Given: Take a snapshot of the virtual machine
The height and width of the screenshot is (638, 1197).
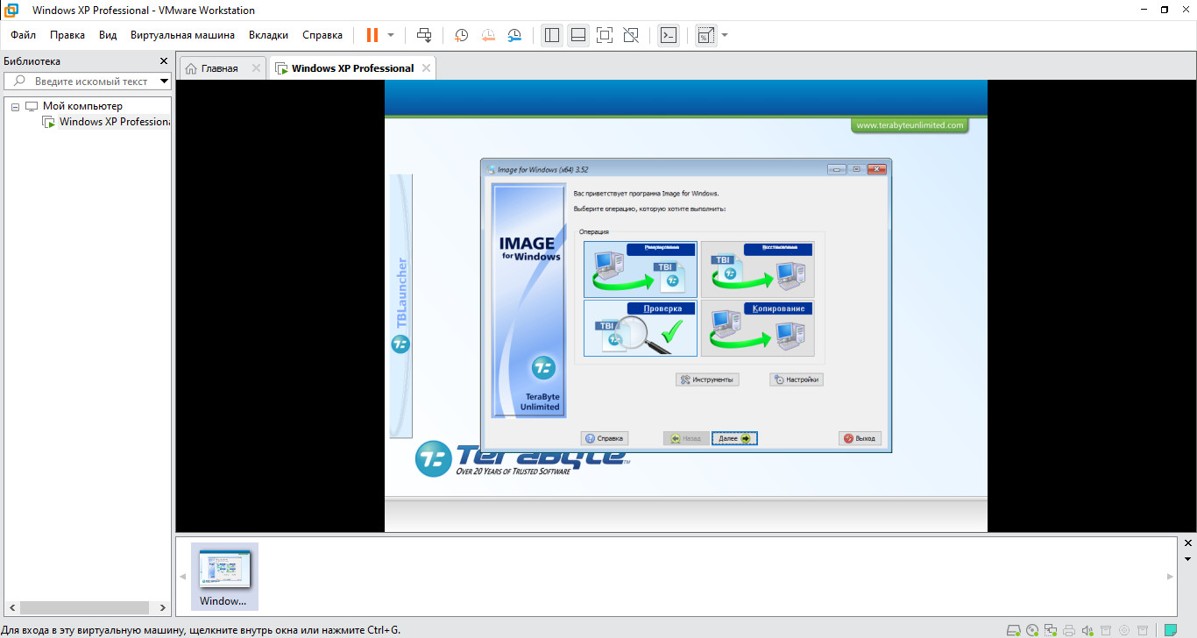Looking at the screenshot, I should point(461,35).
